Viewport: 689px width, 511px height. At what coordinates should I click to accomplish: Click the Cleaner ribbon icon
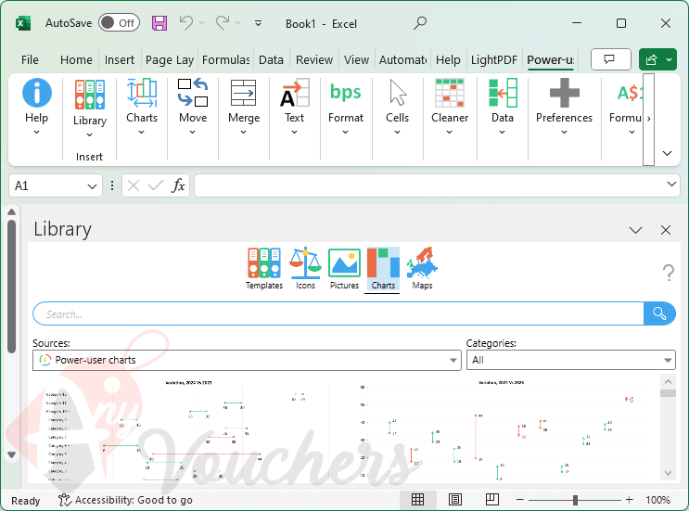coord(450,104)
